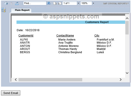Image resolution: width=133 pixels, height=97 pixels.
Task: Click customer ID ANTON
Action: 25,46
